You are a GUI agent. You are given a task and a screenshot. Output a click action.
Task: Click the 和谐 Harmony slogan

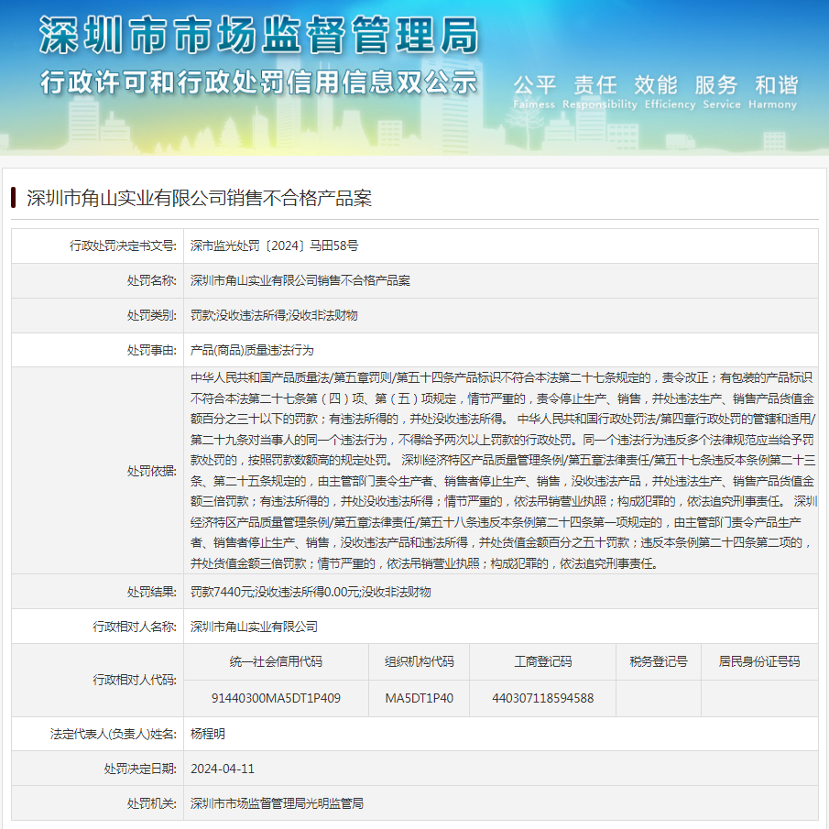(773, 92)
